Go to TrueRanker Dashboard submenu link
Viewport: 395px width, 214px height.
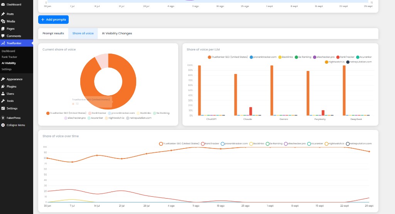[8, 51]
